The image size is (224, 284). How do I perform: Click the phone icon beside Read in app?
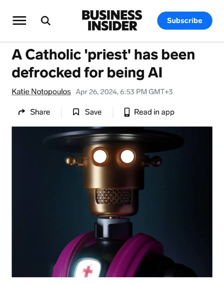click(127, 112)
